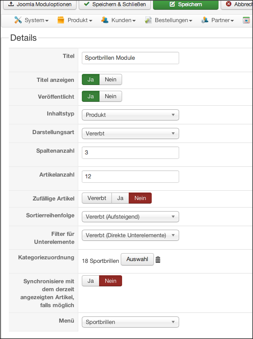The image size is (253, 339).
Task: Click the Auswahl category button
Action: [x=137, y=259]
